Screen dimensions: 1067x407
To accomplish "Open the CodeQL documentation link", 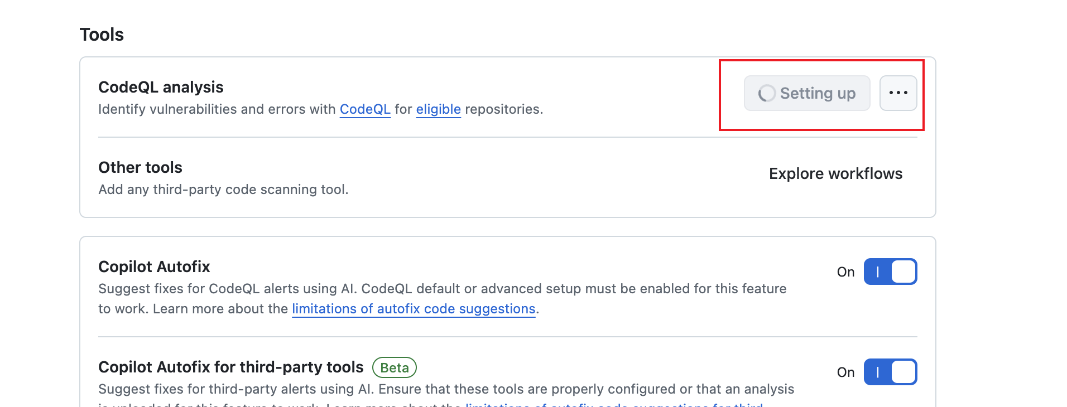I will pos(365,109).
